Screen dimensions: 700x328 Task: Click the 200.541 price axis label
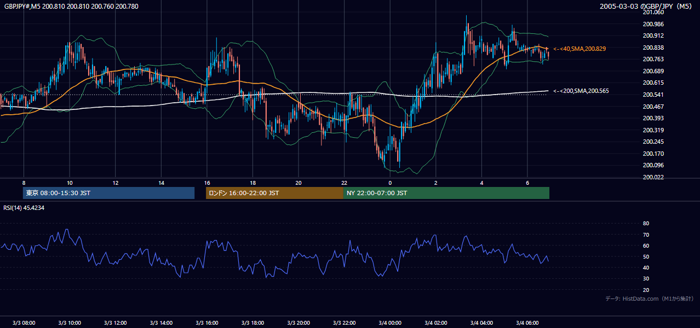point(654,95)
